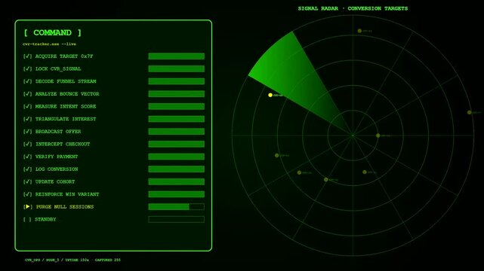Click the 'REINFORCE WIN VARIANT' label
The height and width of the screenshot is (271, 484).
67,194
